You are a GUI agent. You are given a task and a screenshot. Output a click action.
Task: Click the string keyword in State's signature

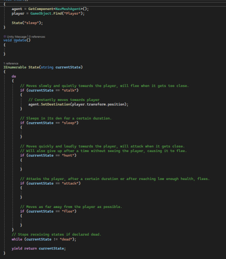pyautogui.click(x=47, y=67)
